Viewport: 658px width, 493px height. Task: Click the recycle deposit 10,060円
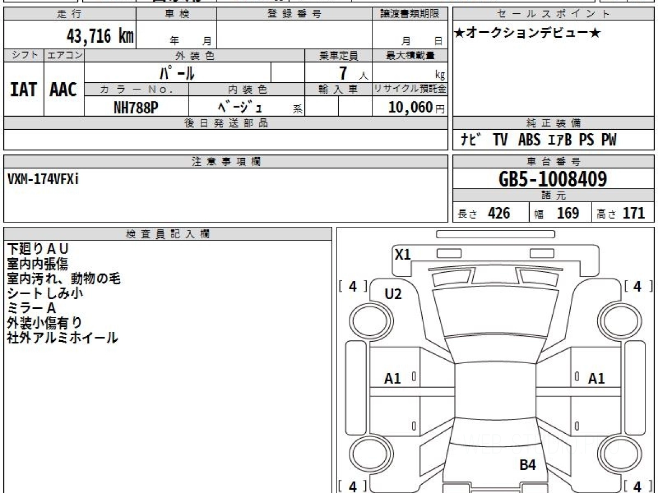[417, 107]
